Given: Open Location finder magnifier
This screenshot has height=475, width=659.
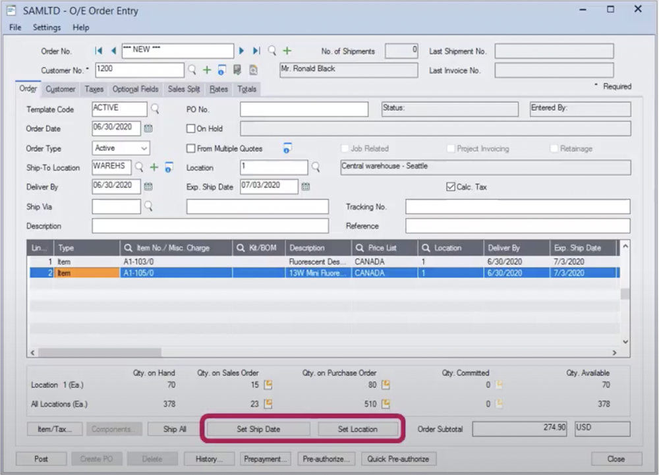Looking at the screenshot, I should [x=316, y=167].
